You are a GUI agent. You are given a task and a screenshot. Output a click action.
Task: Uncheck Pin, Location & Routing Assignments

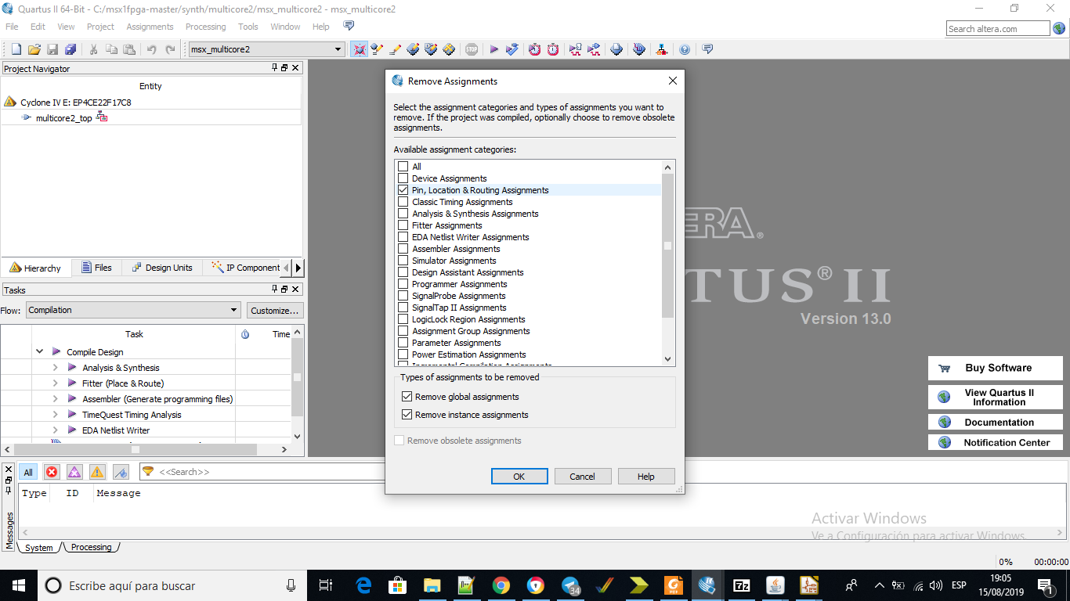point(403,190)
